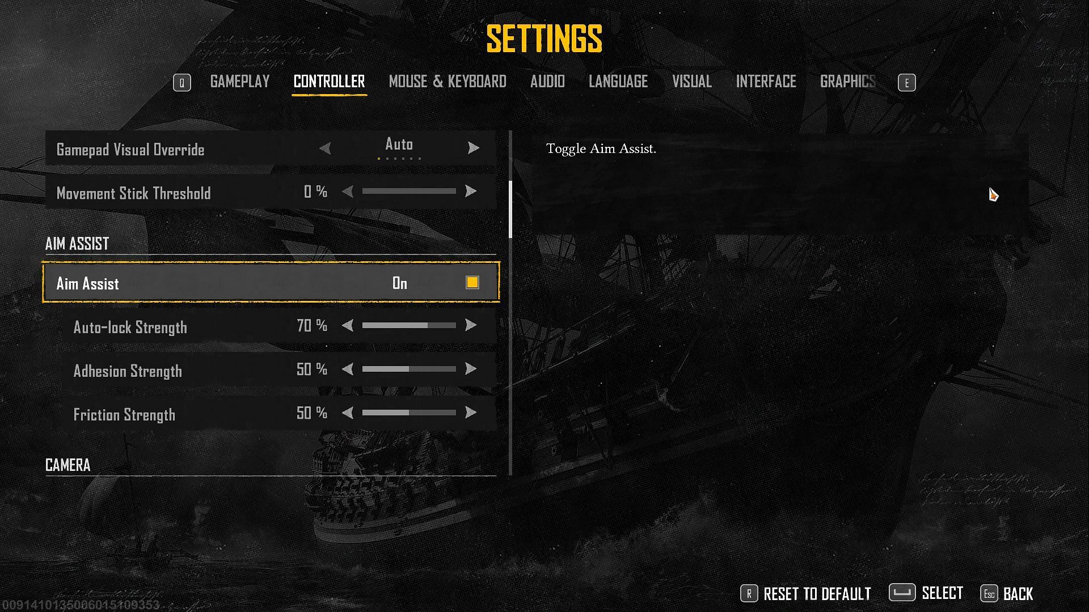Image resolution: width=1089 pixels, height=612 pixels.
Task: Click the left arrow on Auto-lock Strength
Action: [x=347, y=326]
